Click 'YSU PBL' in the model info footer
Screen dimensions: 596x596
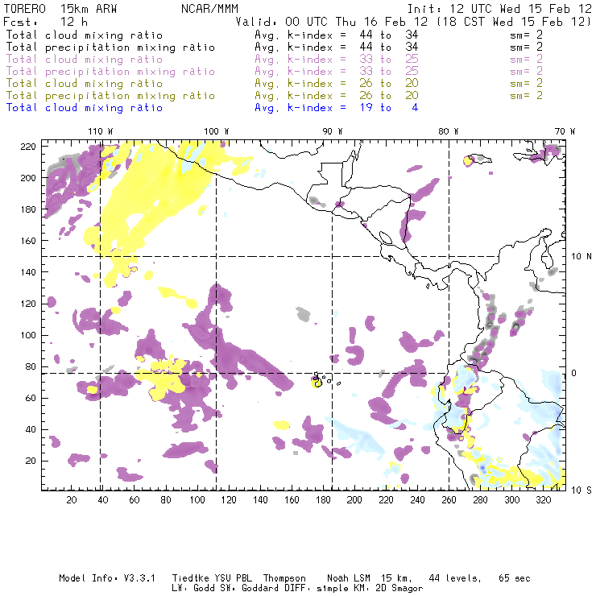tap(233, 578)
